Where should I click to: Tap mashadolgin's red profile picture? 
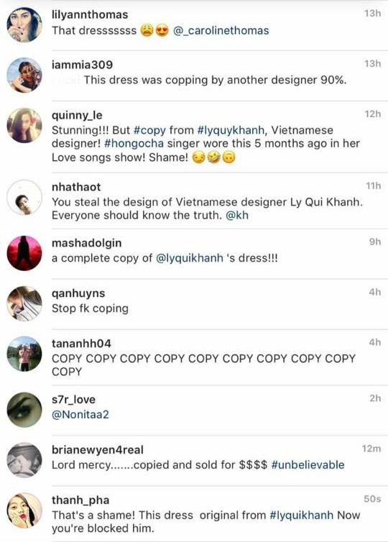24,253
